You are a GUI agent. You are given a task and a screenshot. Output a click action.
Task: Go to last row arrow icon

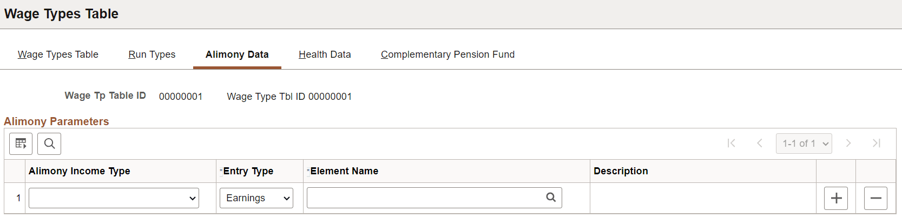click(877, 143)
